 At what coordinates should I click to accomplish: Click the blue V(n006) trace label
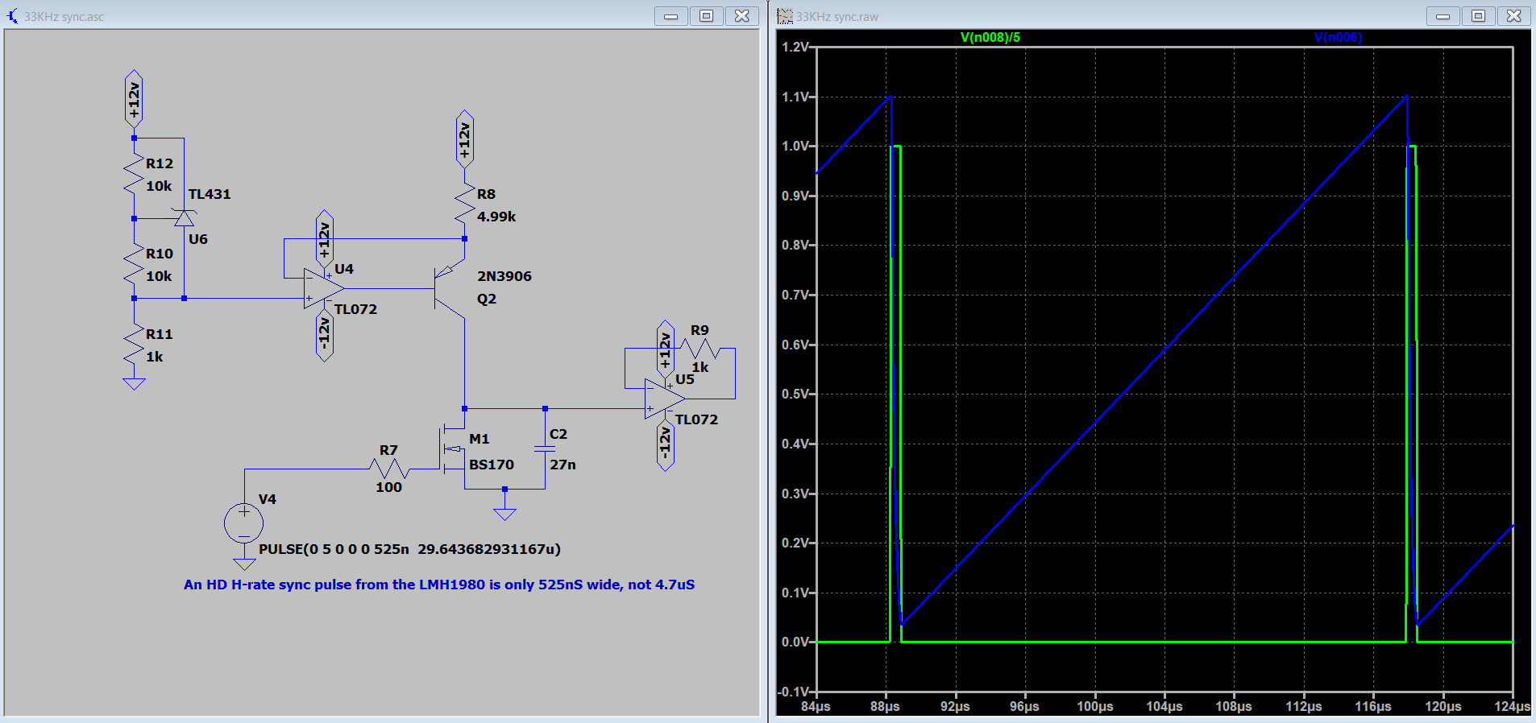point(1338,37)
